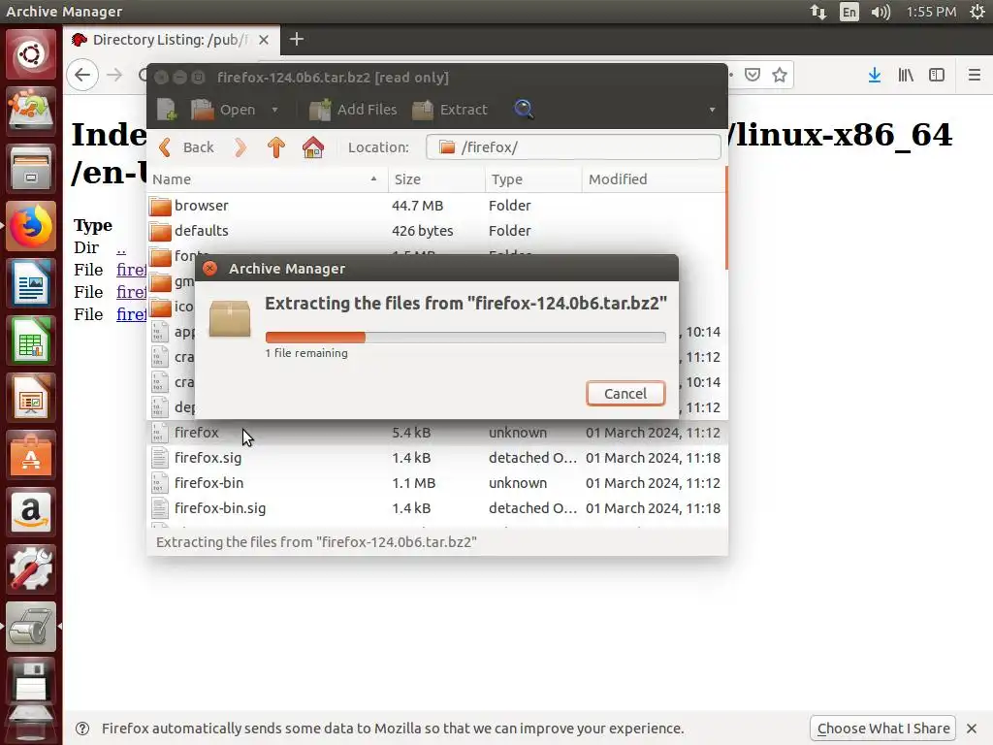Go back in Firefox browser
This screenshot has height=745, width=993.
[x=82, y=75]
